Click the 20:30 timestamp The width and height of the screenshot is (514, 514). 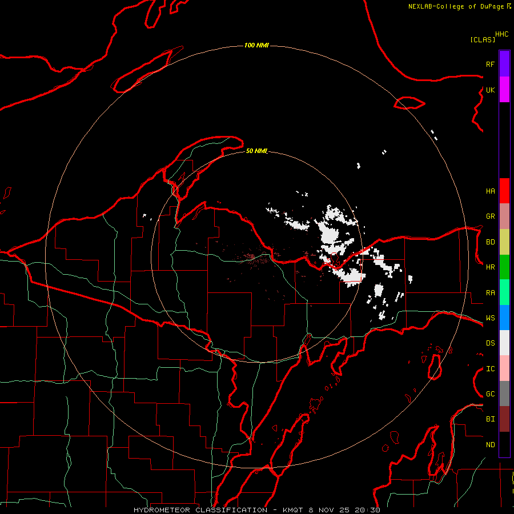[x=367, y=510]
